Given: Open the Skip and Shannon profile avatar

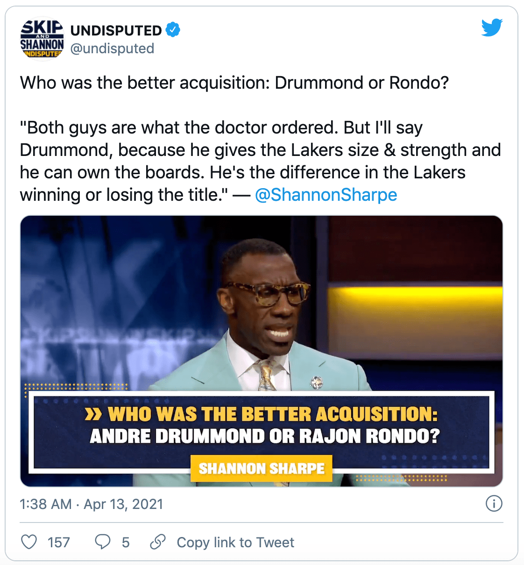Looking at the screenshot, I should [x=42, y=39].
